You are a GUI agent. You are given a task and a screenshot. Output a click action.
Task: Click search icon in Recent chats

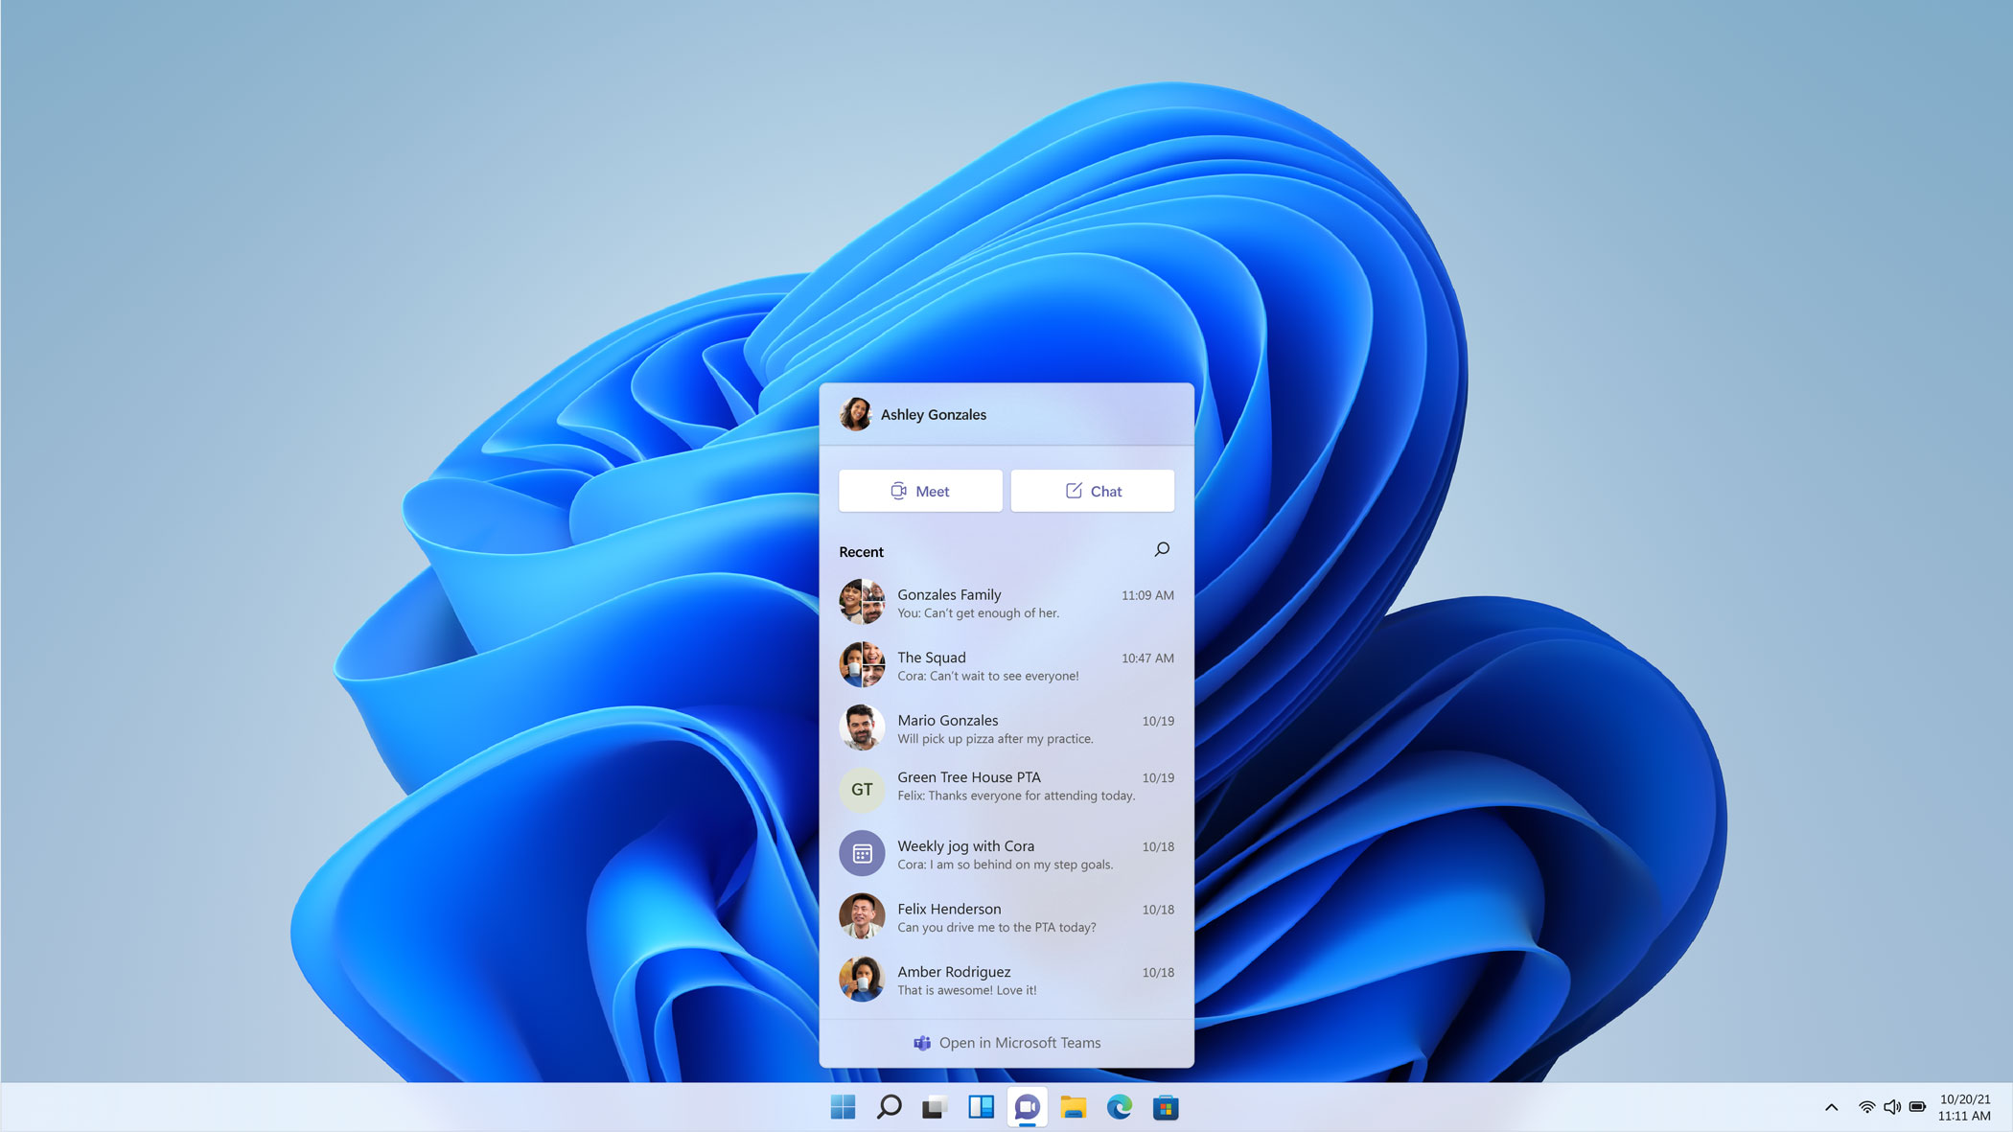(x=1162, y=548)
